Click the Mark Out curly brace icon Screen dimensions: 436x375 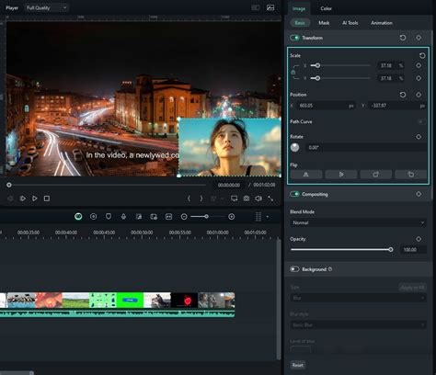coord(201,199)
